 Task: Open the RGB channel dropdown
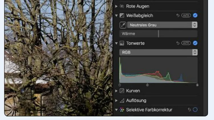158,52
